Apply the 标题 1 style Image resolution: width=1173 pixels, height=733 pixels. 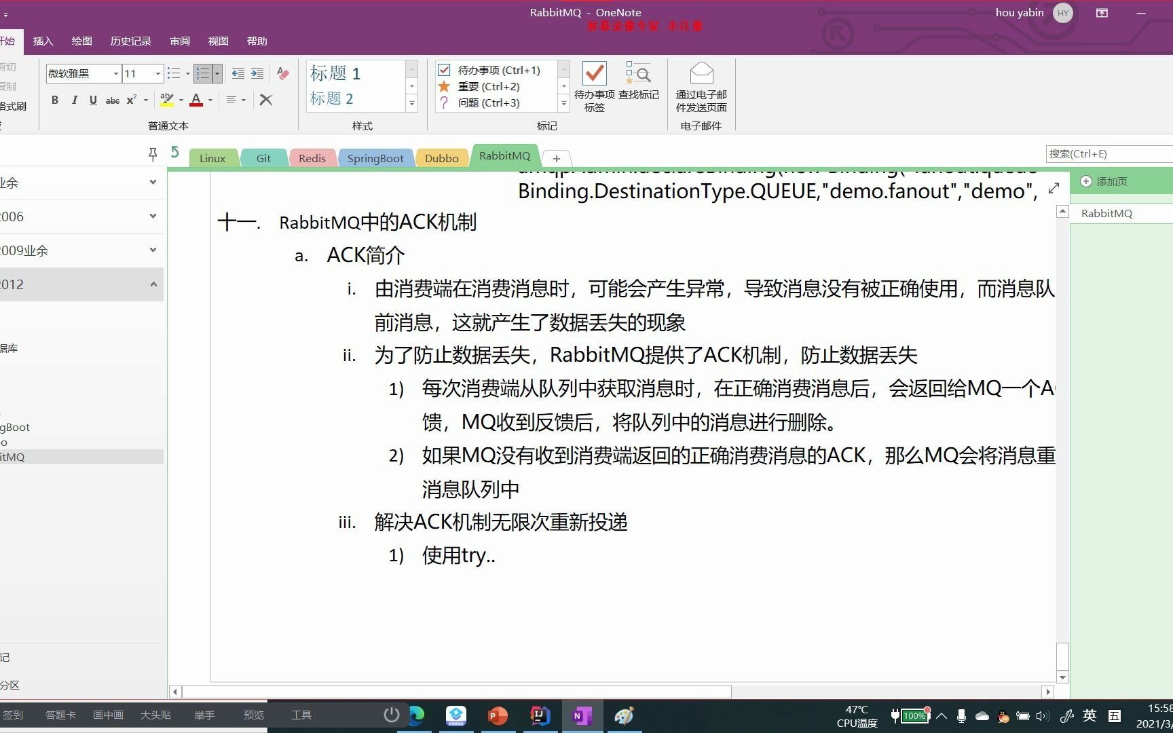(335, 73)
